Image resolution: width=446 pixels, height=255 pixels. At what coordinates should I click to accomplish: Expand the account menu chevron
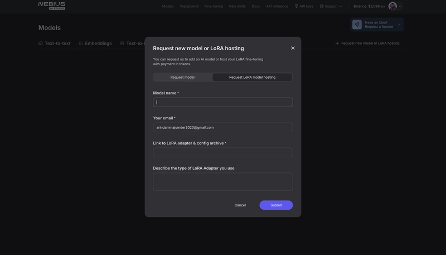click(x=400, y=6)
